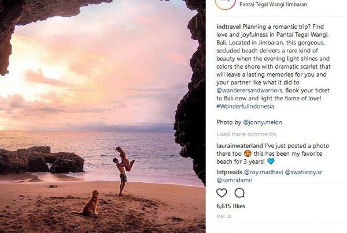
Task: Click the MAY 22 post date
Action: 225,217
